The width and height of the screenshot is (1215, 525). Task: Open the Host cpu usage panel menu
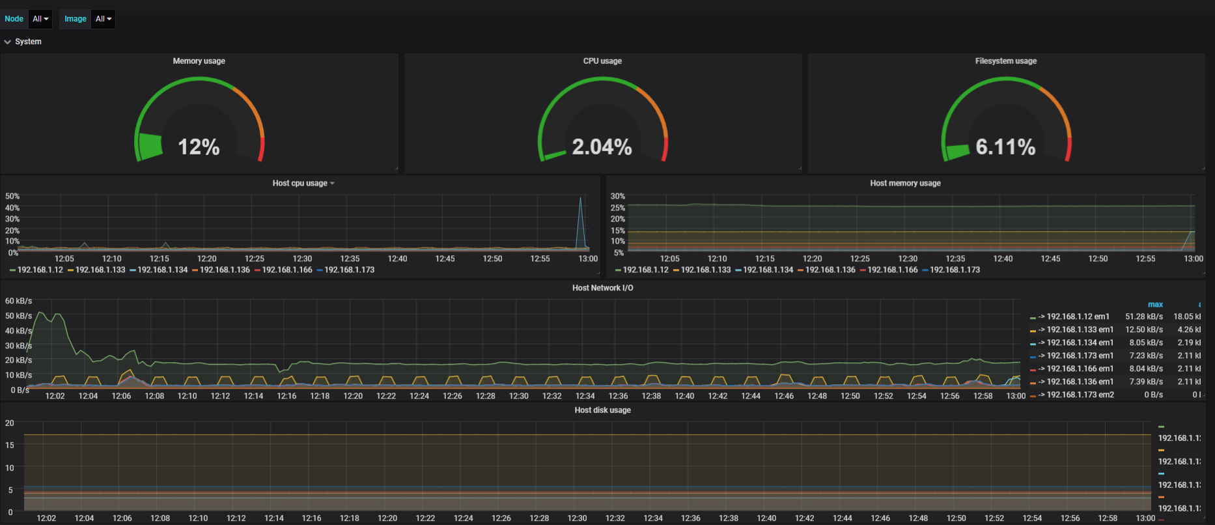(303, 184)
